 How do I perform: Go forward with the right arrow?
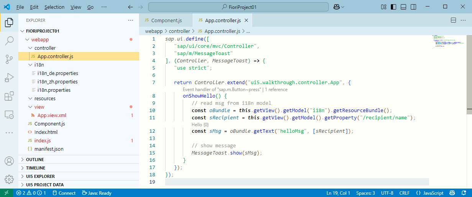point(140,7)
